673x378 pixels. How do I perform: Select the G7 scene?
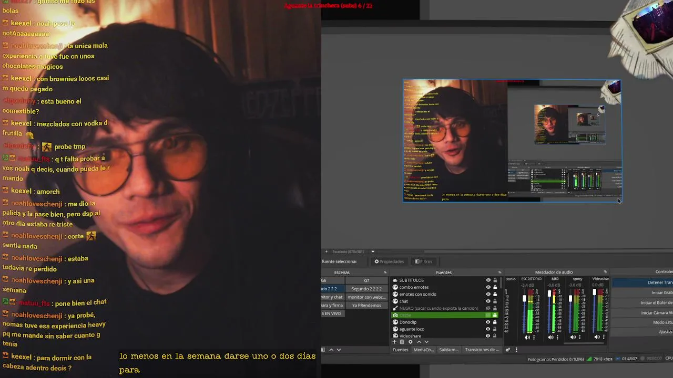(366, 280)
